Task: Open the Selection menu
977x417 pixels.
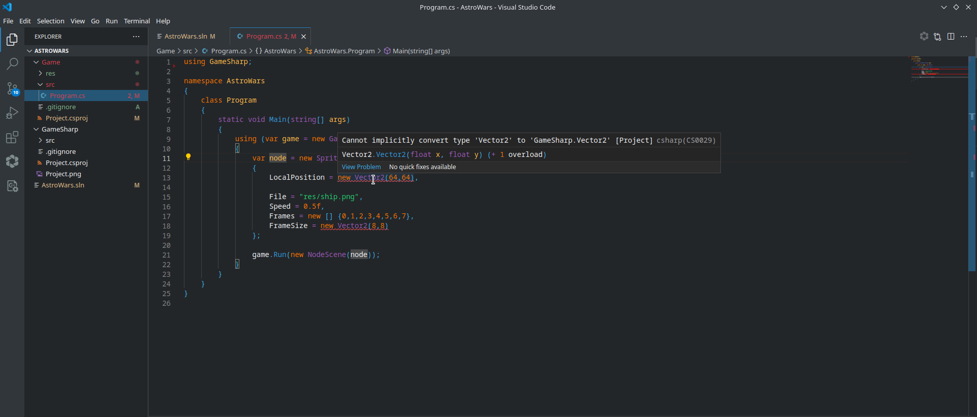Action: (51, 21)
